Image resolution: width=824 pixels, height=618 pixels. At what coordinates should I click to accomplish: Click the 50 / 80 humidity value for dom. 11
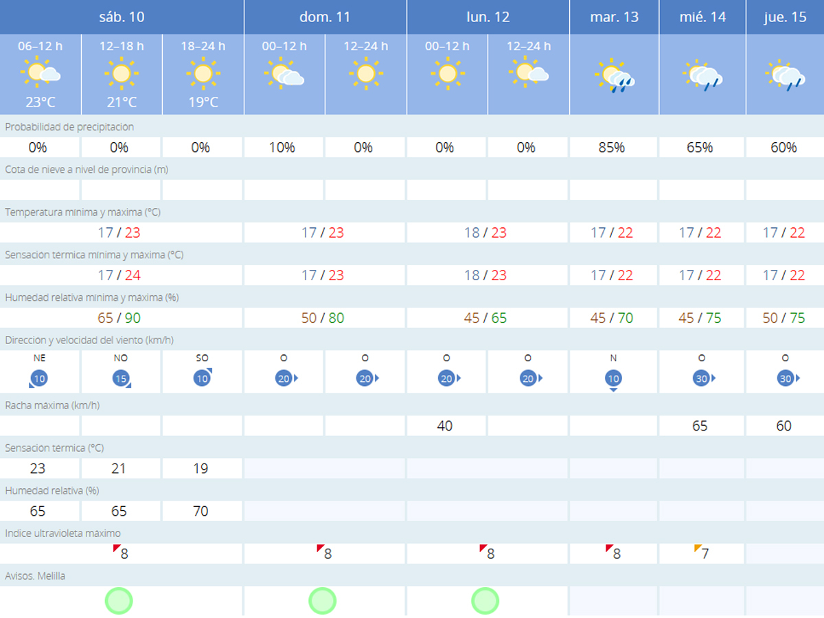[x=323, y=318]
